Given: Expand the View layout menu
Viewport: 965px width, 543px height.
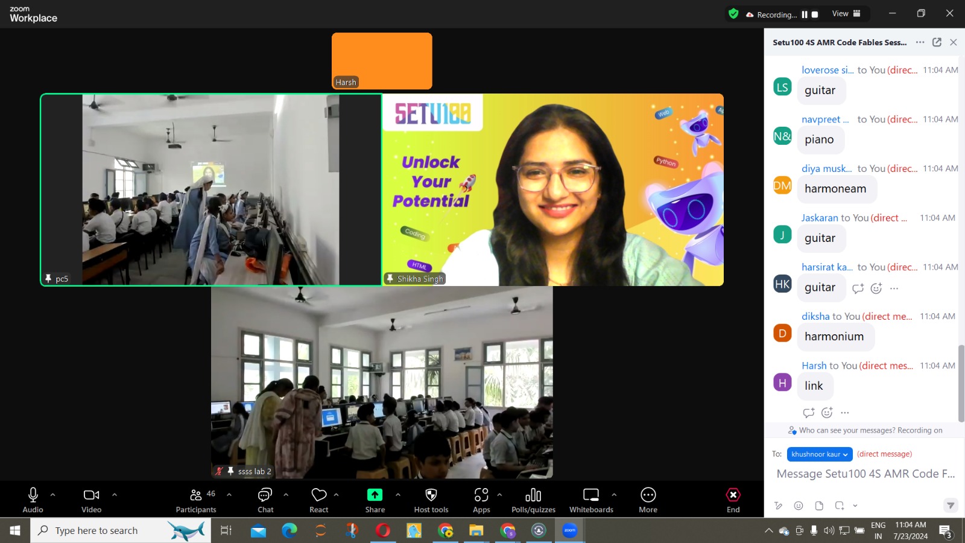Looking at the screenshot, I should (846, 14).
